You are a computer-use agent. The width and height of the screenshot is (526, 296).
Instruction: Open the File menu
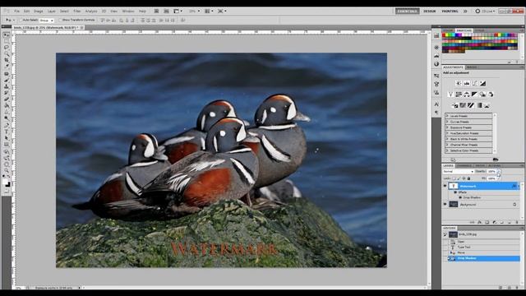click(16, 11)
